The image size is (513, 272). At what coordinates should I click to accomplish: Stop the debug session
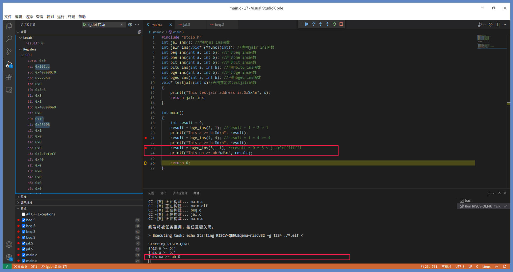coord(341,24)
